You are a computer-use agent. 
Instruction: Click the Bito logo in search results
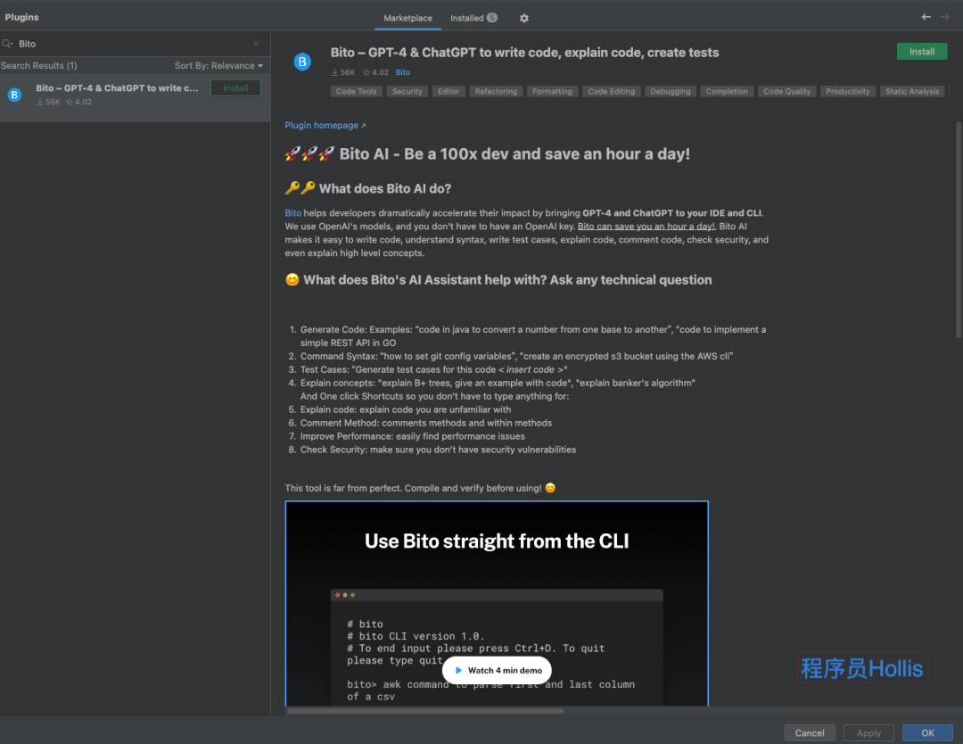coord(14,95)
